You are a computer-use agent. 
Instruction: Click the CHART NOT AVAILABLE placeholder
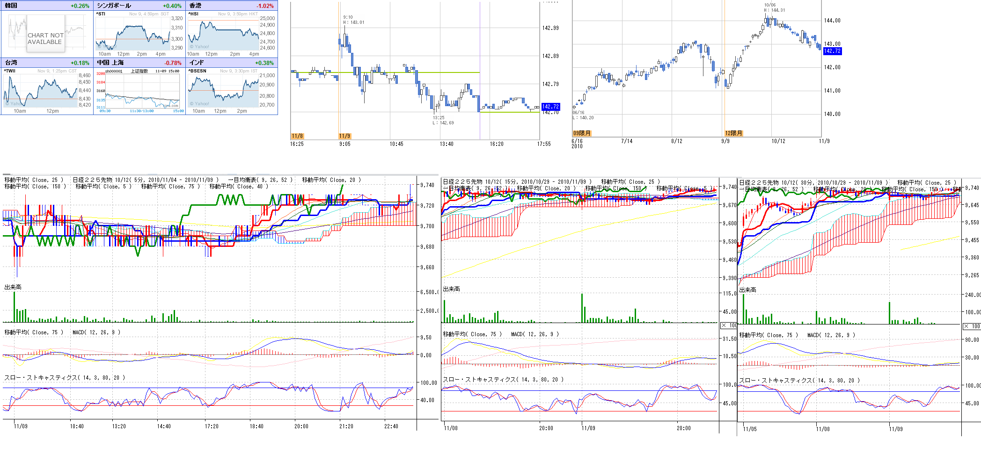point(45,38)
